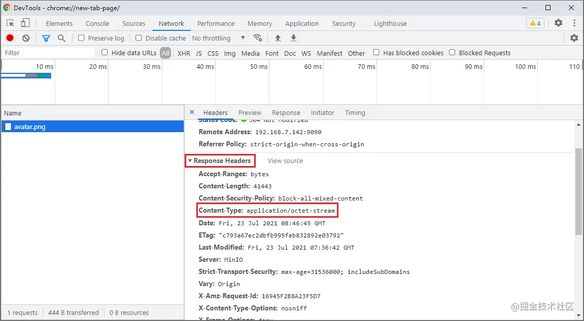
Task: Open Network settings gear icon
Action: tap(574, 38)
